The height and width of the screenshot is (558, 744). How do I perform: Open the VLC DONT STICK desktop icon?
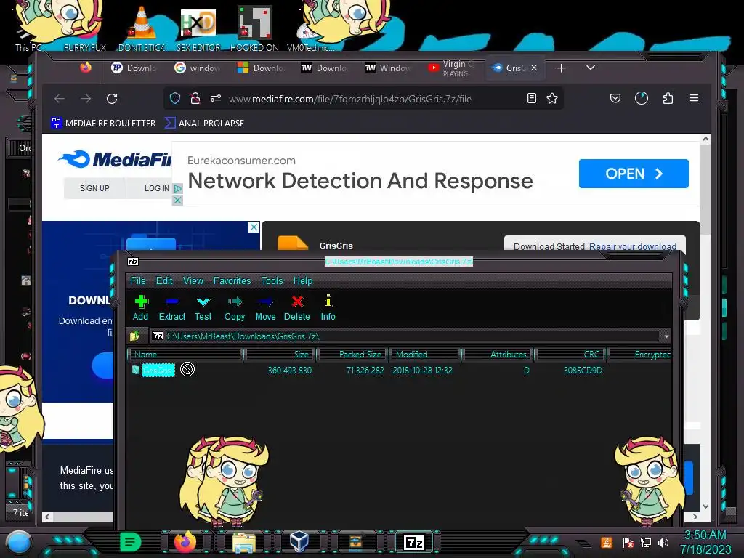[142, 28]
